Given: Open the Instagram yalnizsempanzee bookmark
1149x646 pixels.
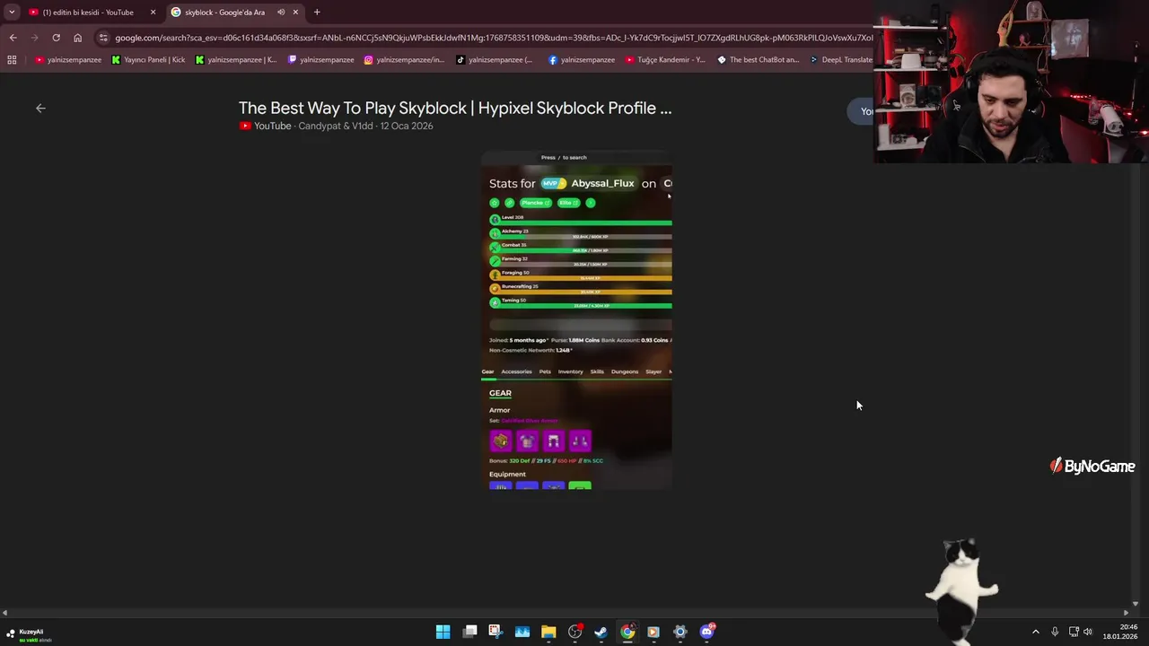Looking at the screenshot, I should 404,60.
